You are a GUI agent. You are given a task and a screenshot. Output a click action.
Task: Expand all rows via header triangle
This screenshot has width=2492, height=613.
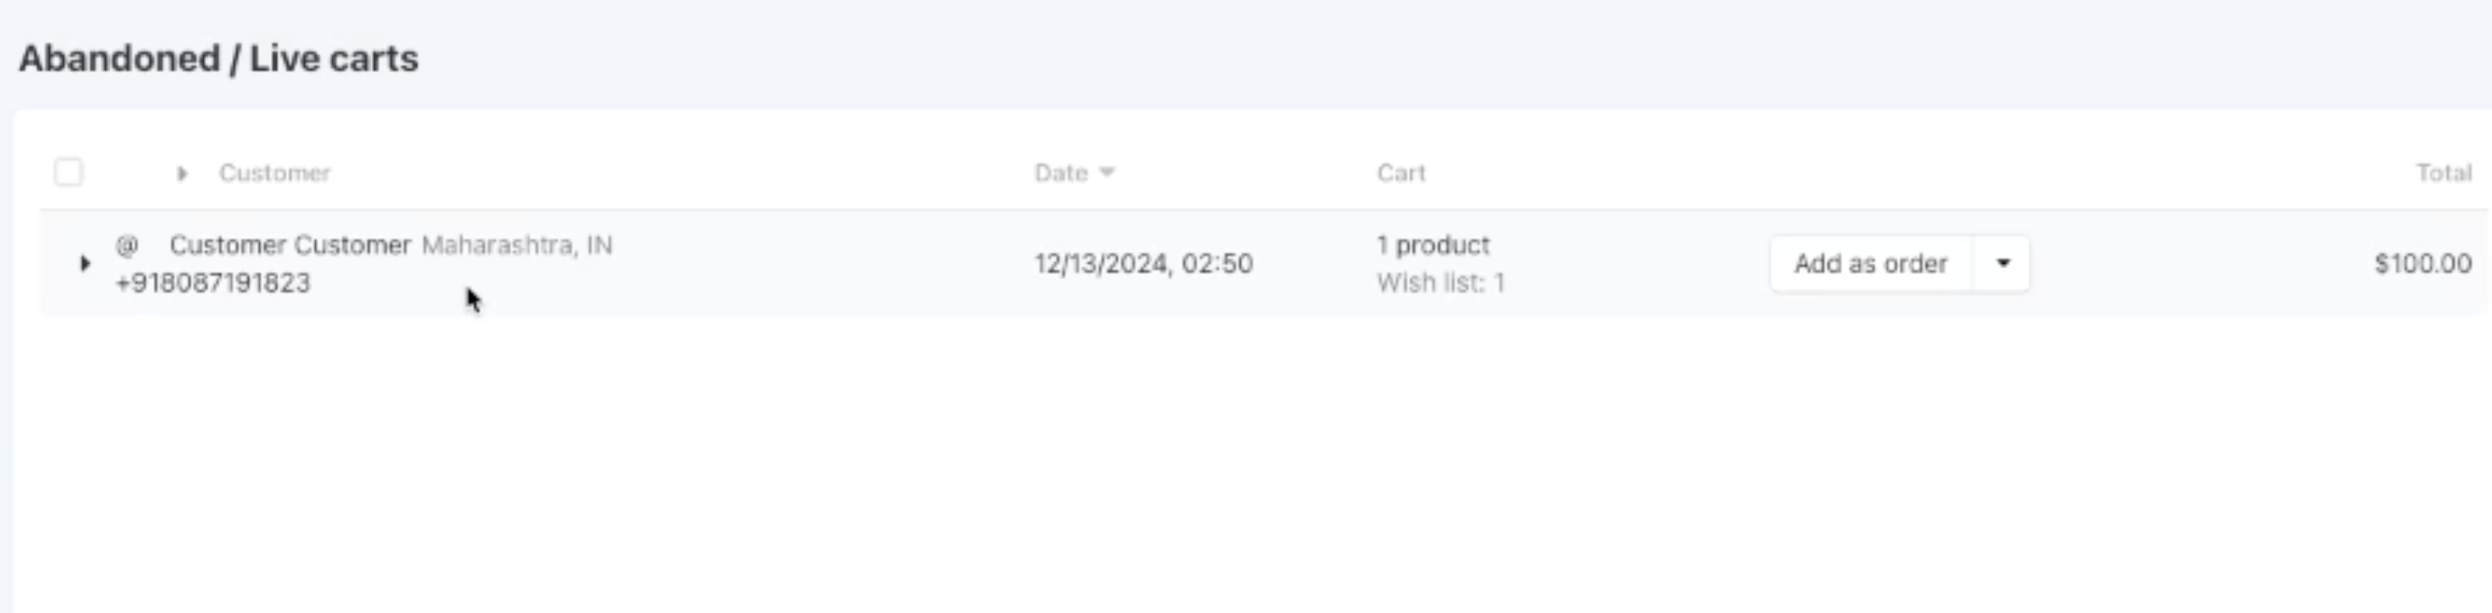click(x=181, y=173)
